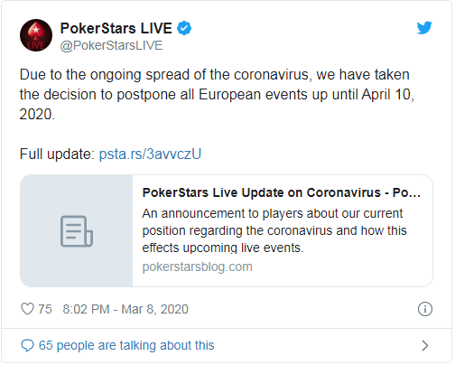Click the speech bubble reply icon
The height and width of the screenshot is (365, 455).
tap(27, 345)
